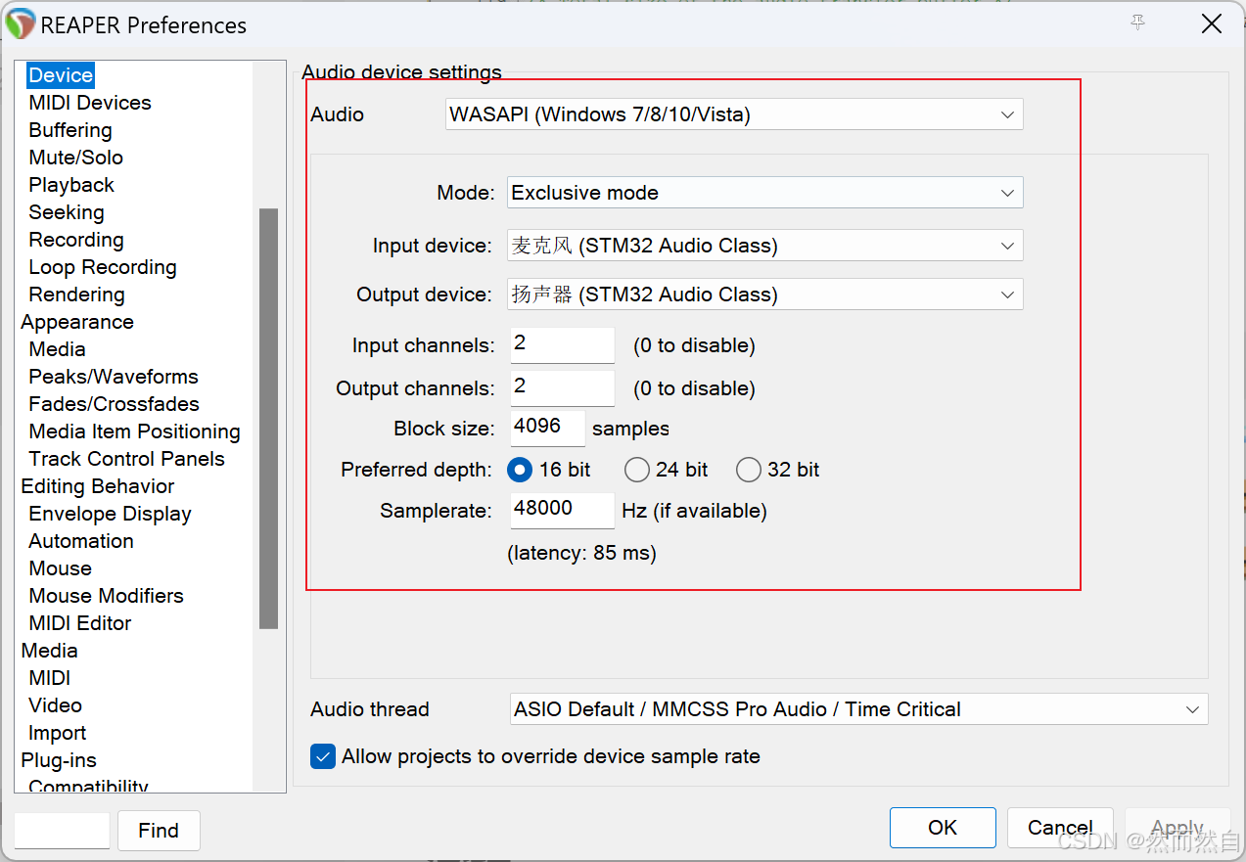The image size is (1246, 862).
Task: Select the Editing Behavior category
Action: point(98,486)
